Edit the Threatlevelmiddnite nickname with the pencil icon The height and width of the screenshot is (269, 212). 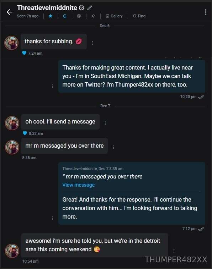[x=90, y=8]
